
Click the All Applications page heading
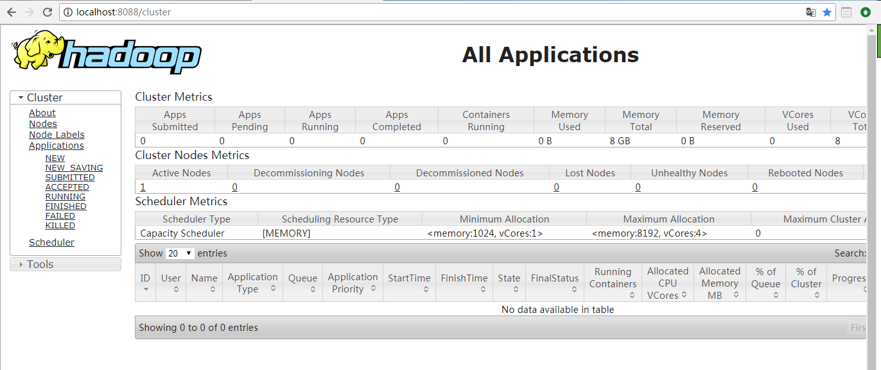550,55
